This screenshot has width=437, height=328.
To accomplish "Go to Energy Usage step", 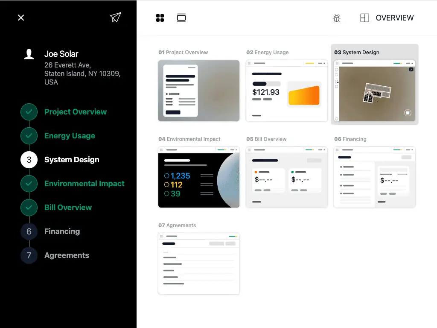I will pyautogui.click(x=70, y=136).
